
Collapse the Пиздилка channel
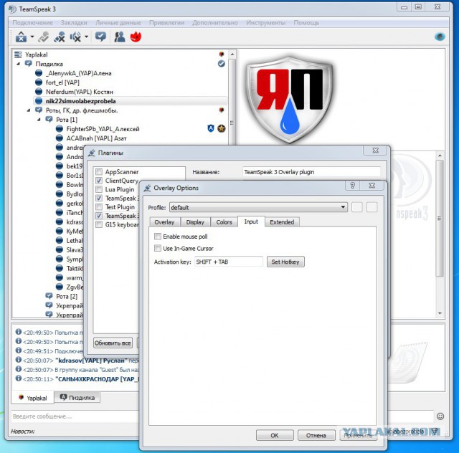click(x=18, y=64)
